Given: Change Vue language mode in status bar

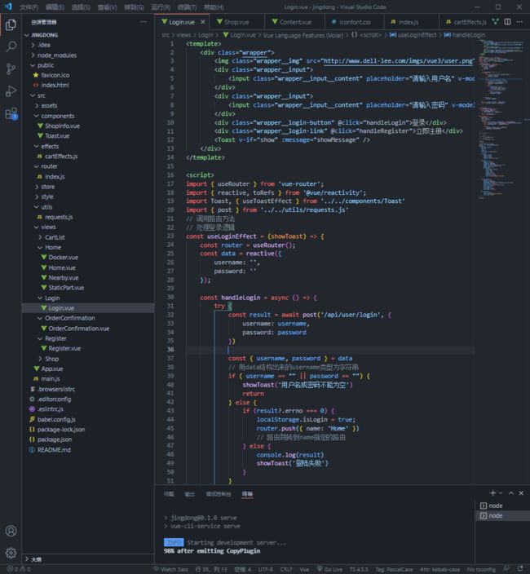Looking at the screenshot, I should click(304, 569).
